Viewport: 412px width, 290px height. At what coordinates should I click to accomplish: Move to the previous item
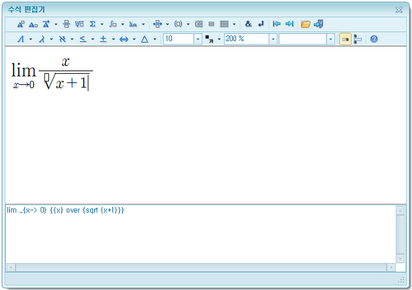tap(277, 24)
